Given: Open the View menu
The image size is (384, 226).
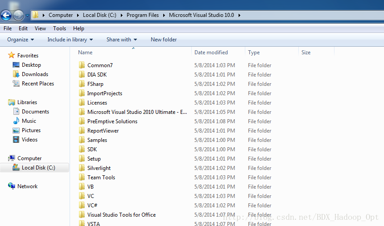Looking at the screenshot, I should (40, 28).
